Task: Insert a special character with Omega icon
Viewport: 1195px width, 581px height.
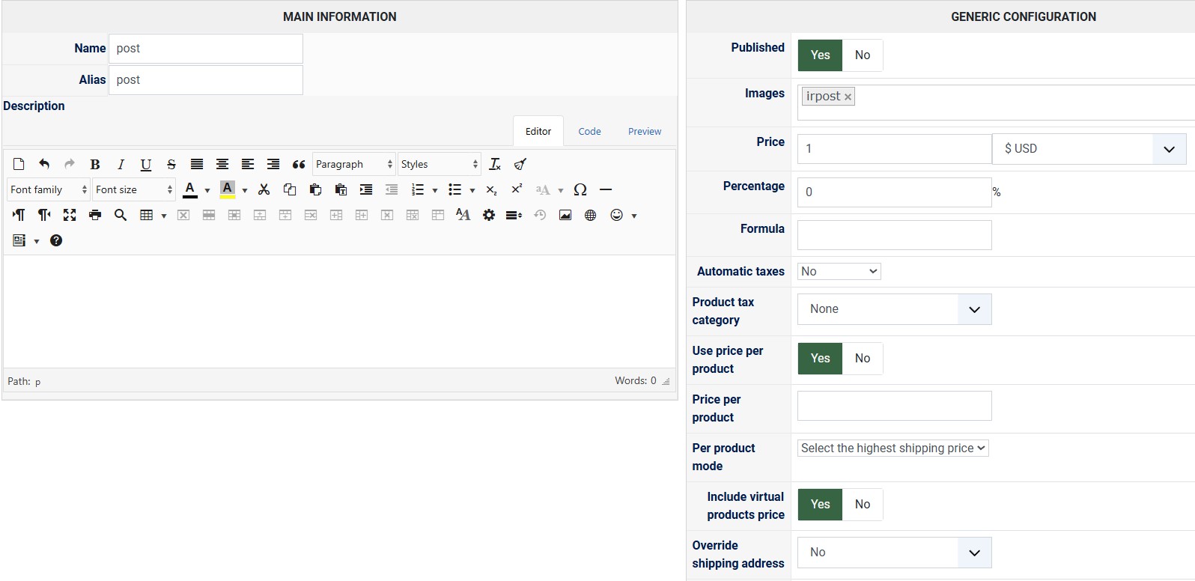Action: [x=580, y=190]
